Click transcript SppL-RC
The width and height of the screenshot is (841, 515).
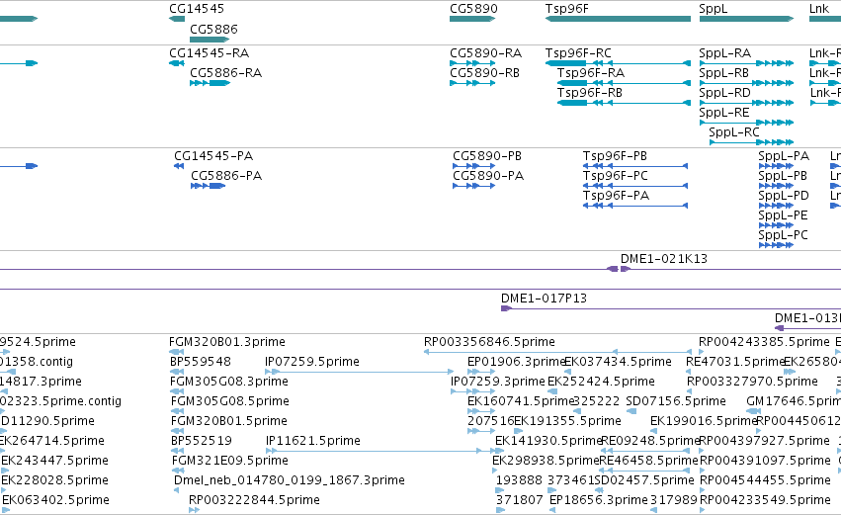[733, 132]
